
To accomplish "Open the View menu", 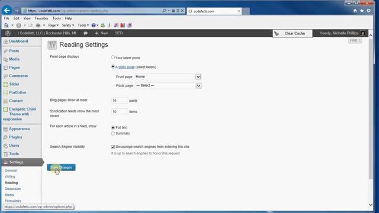I will tap(27, 18).
